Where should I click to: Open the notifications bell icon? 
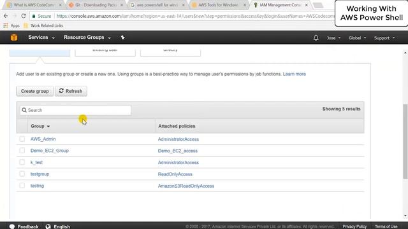click(x=316, y=38)
